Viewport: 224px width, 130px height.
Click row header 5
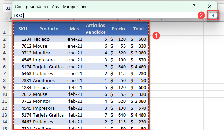(4, 60)
